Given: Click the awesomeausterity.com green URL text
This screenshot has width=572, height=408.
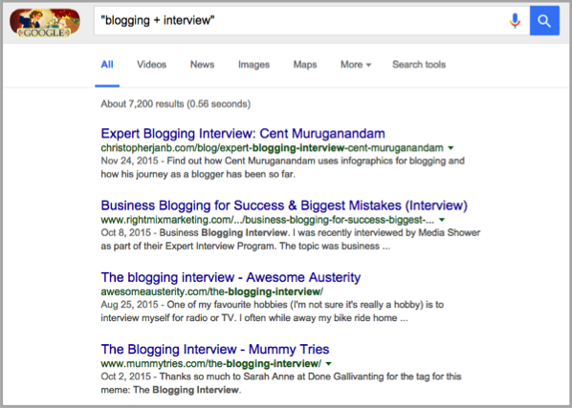Looking at the screenshot, I should (212, 291).
